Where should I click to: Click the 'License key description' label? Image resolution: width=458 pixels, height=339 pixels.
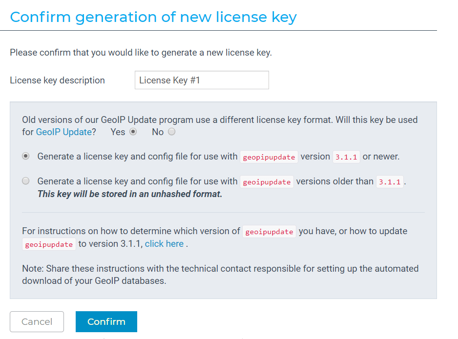pyautogui.click(x=57, y=80)
